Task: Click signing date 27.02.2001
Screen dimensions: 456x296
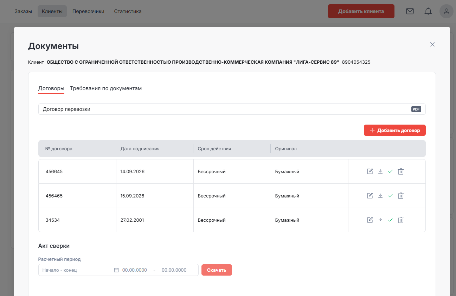Action: (x=132, y=220)
